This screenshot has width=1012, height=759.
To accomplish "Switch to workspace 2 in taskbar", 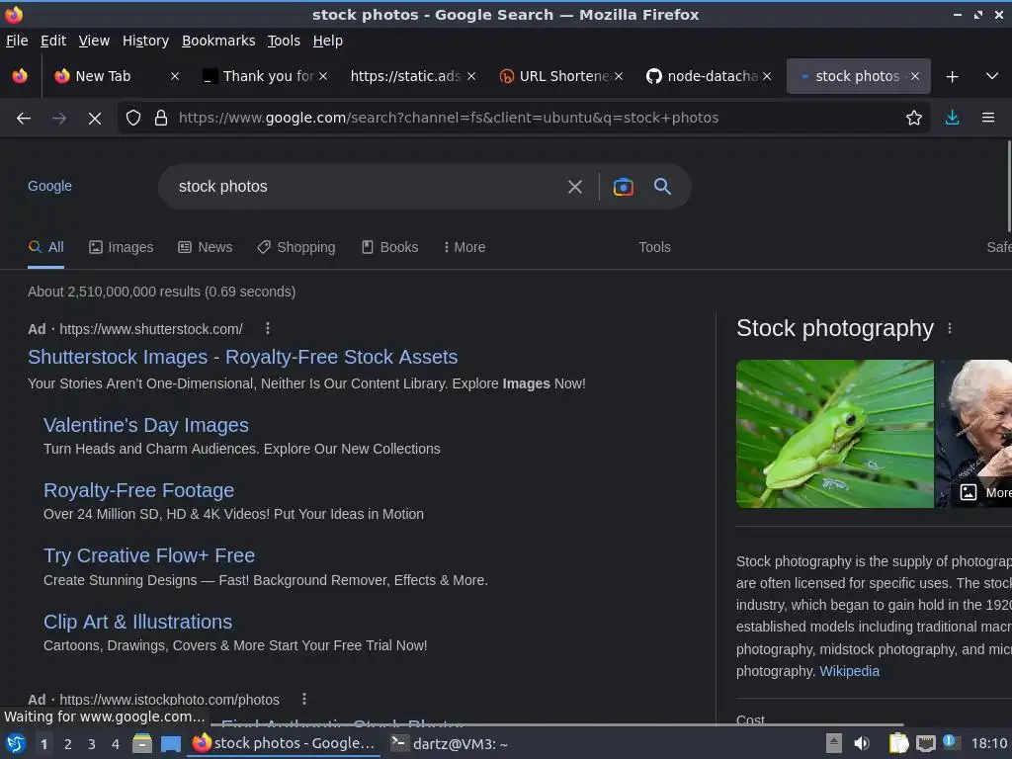I will pyautogui.click(x=68, y=744).
